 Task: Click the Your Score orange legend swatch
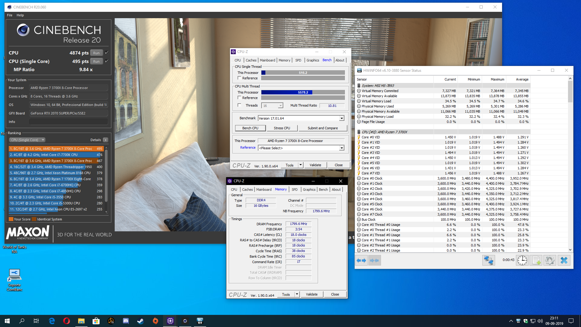[11, 219]
